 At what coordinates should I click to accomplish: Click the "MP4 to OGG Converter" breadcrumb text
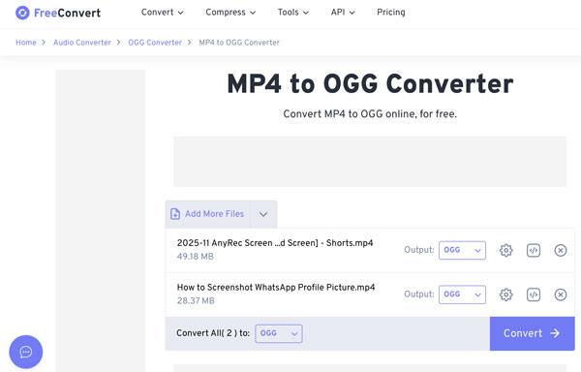(239, 43)
